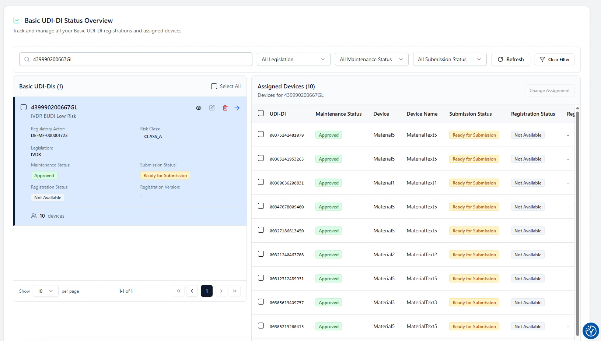Go to last page double-chevron icon
The width and height of the screenshot is (601, 341).
point(235,291)
